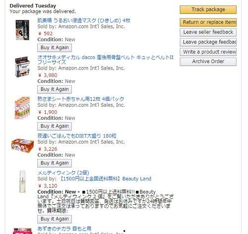Choose Leave package feedback button
248x234 pixels.
coord(208,42)
